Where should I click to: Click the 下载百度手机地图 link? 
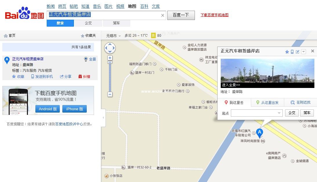point(214,15)
